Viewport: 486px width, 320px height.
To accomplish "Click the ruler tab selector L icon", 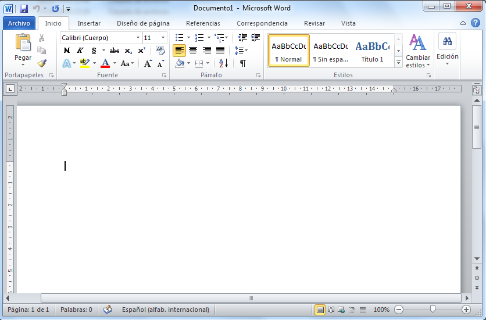I will 10,89.
